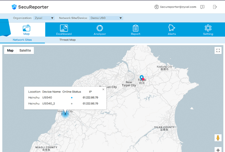Expand the Organization Zyxel dropdown

click(44, 18)
